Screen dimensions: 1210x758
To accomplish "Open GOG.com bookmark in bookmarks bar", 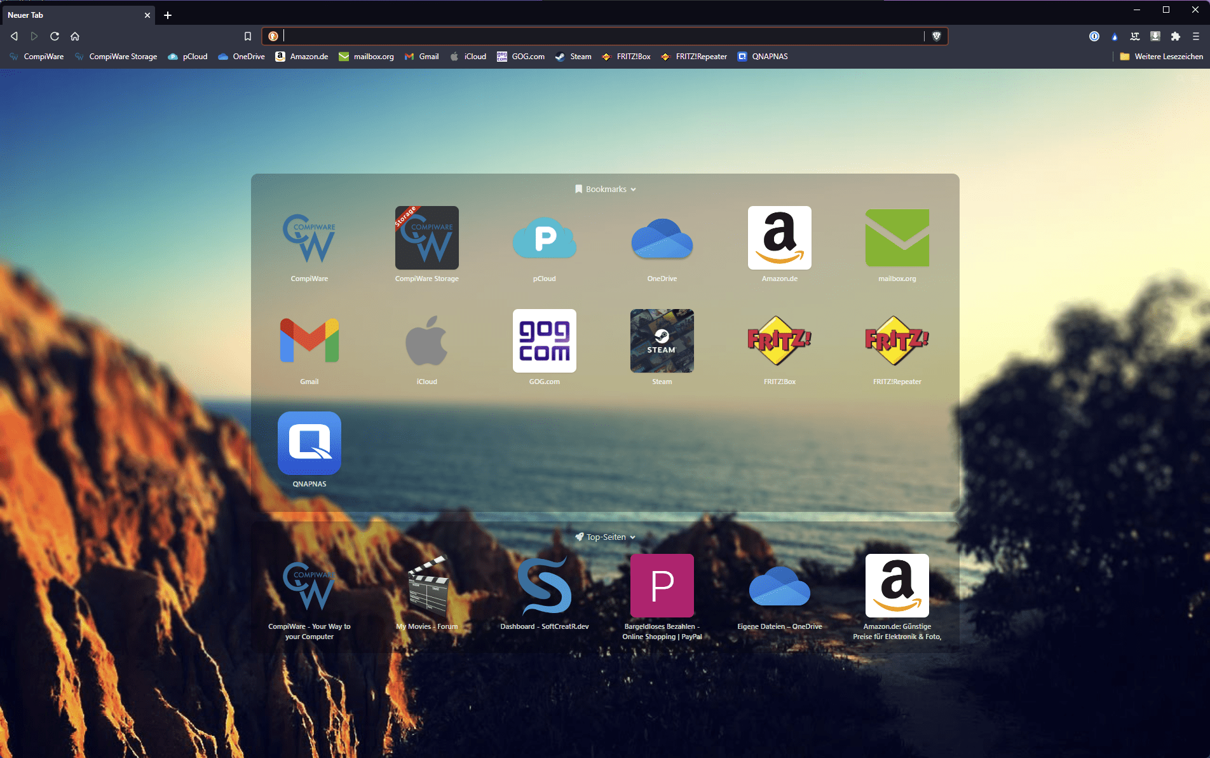I will pos(521,57).
